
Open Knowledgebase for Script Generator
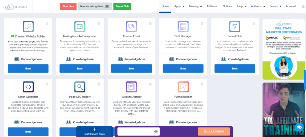click(28, 122)
